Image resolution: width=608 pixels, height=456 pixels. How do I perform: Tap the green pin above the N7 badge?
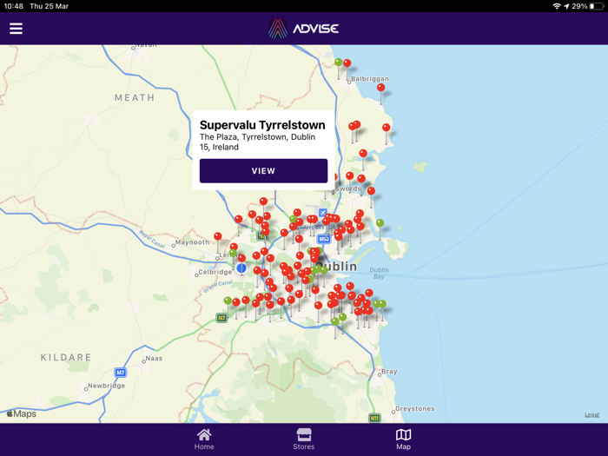228,301
